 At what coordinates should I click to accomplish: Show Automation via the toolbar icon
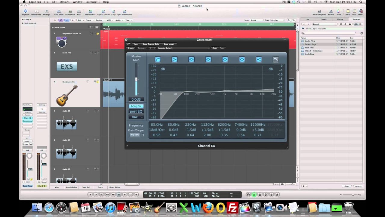pyautogui.click(x=70, y=12)
